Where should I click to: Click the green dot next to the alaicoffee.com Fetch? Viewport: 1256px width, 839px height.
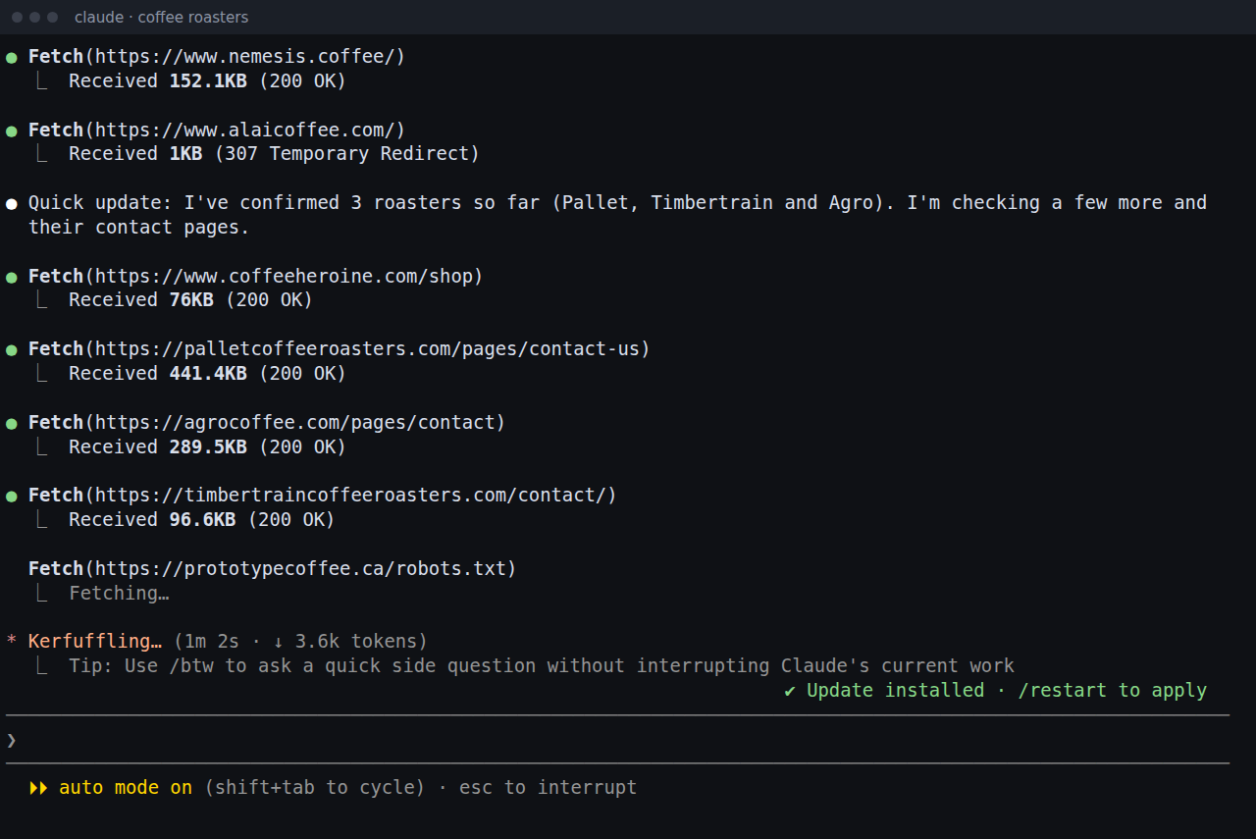(12, 131)
